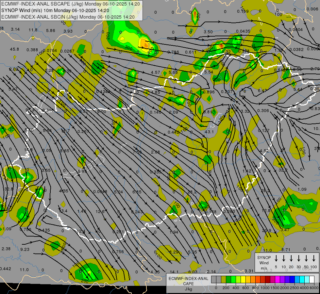Pick the sky blue legend swatch

[297, 279]
